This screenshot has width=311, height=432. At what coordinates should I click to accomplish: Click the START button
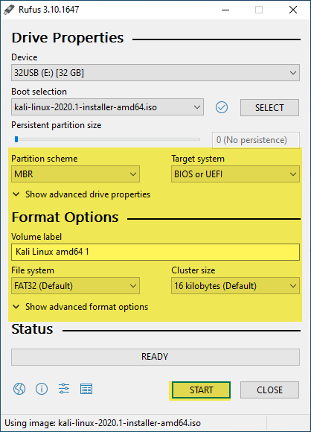point(201,390)
